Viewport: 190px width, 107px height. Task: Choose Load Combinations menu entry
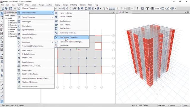pyautogui.click(x=36, y=74)
